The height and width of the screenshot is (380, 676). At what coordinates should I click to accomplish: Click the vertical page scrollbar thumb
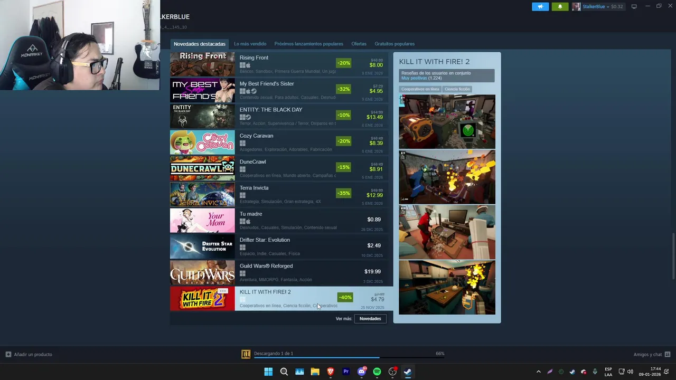673,255
